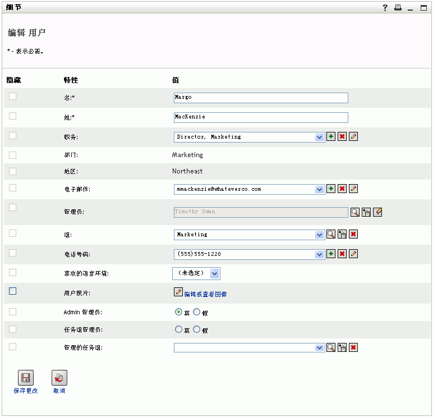Open the 电子邮件 dropdown with mmackenzie address

(250, 189)
